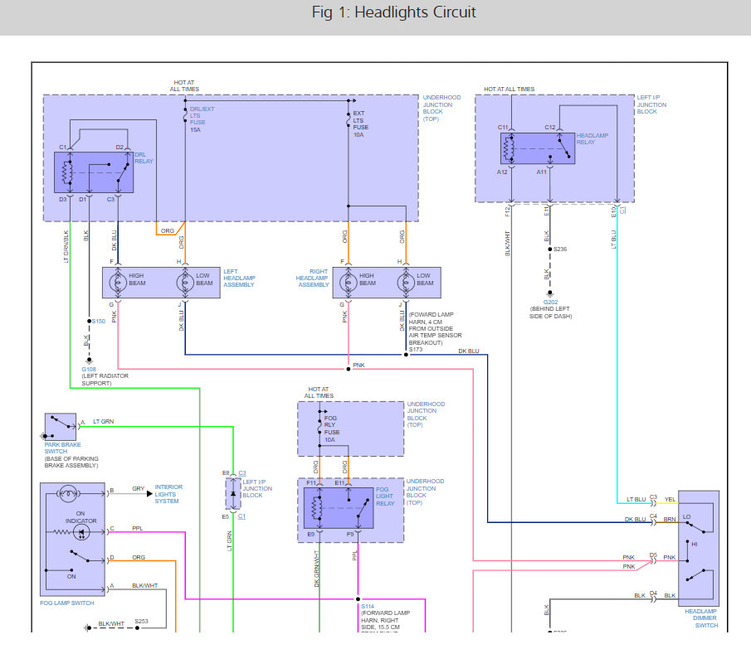The height and width of the screenshot is (649, 751).
Task: Click the FOG LAMP SWITCH label
Action: [67, 603]
